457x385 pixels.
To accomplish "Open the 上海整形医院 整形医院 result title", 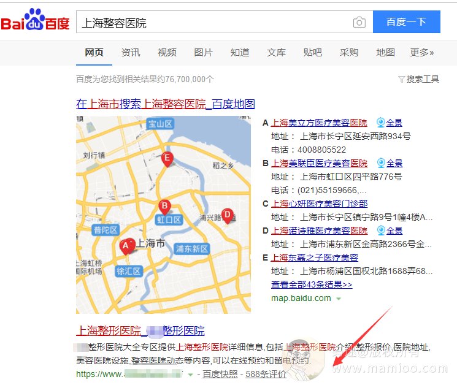I will pyautogui.click(x=140, y=330).
